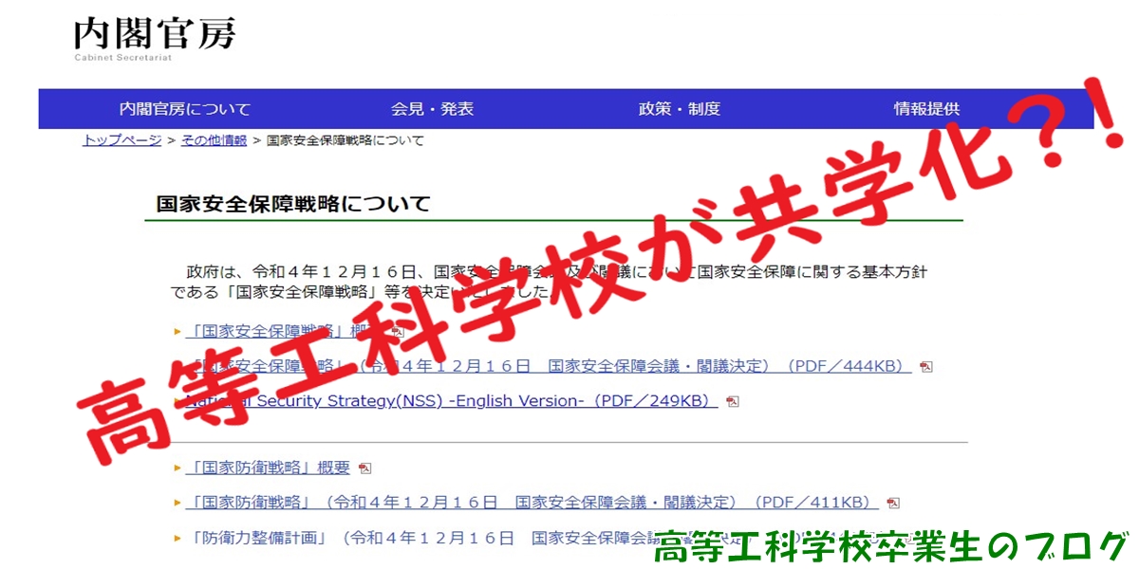Image resolution: width=1139 pixels, height=569 pixels.
Task: Open the 内閣官房について menu item
Action: coord(185,109)
